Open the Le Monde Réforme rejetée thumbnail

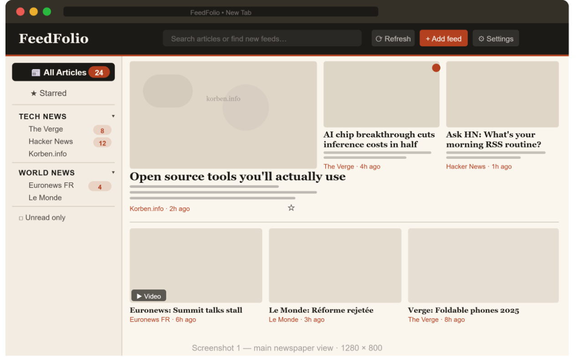(x=335, y=266)
